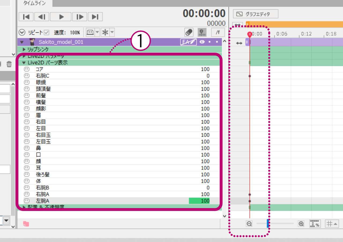Select the 後ろ髪 part row label
This screenshot has width=343, height=242.
43,175
